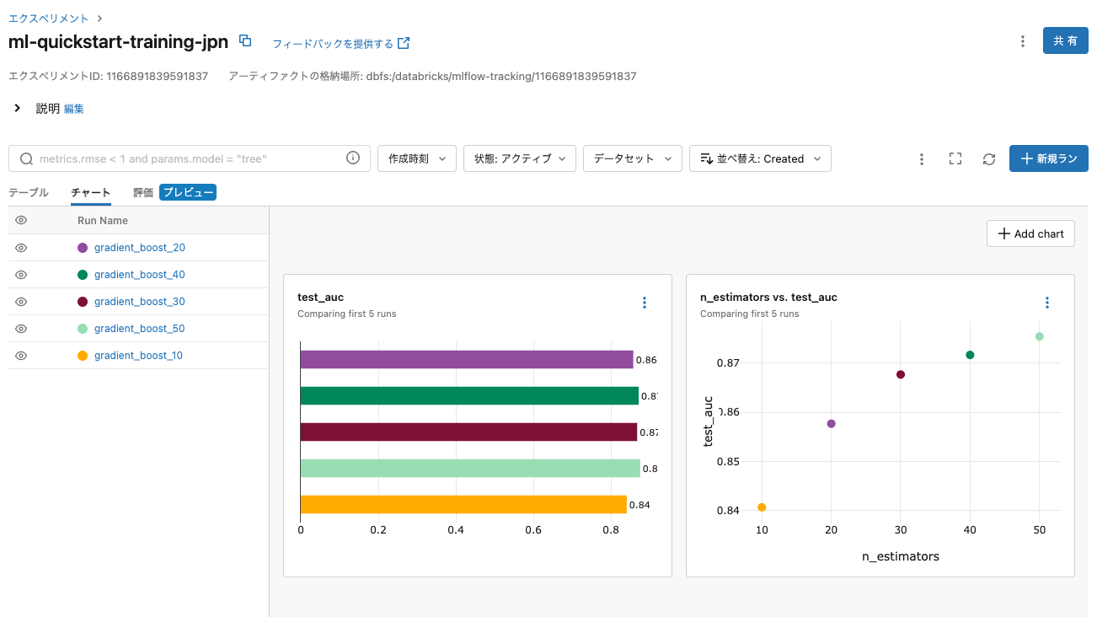This screenshot has width=1097, height=617.
Task: Click the Run Name column header
Action: pyautogui.click(x=103, y=221)
